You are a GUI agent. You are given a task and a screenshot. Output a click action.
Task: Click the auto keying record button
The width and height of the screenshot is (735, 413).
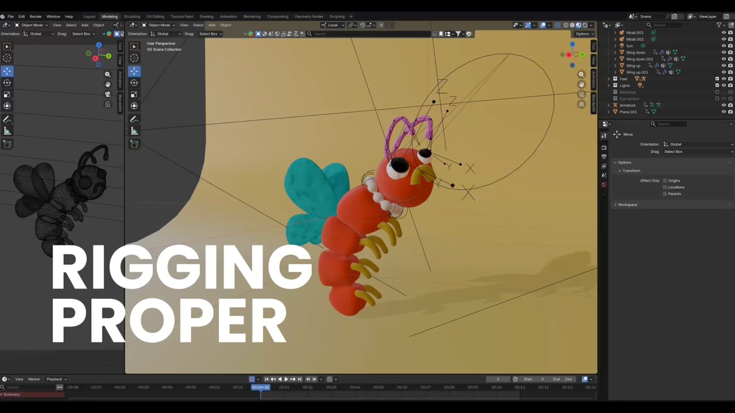click(x=252, y=379)
